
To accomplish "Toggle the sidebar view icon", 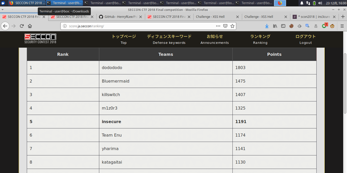I will click(x=283, y=26).
